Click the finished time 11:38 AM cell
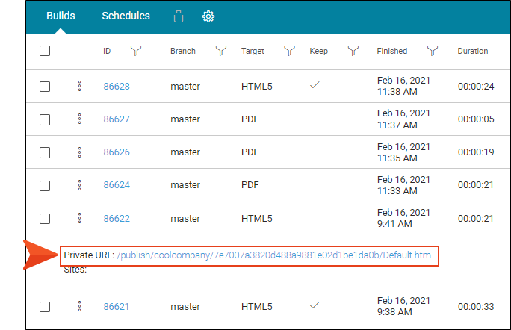The width and height of the screenshot is (511, 330). click(x=397, y=92)
